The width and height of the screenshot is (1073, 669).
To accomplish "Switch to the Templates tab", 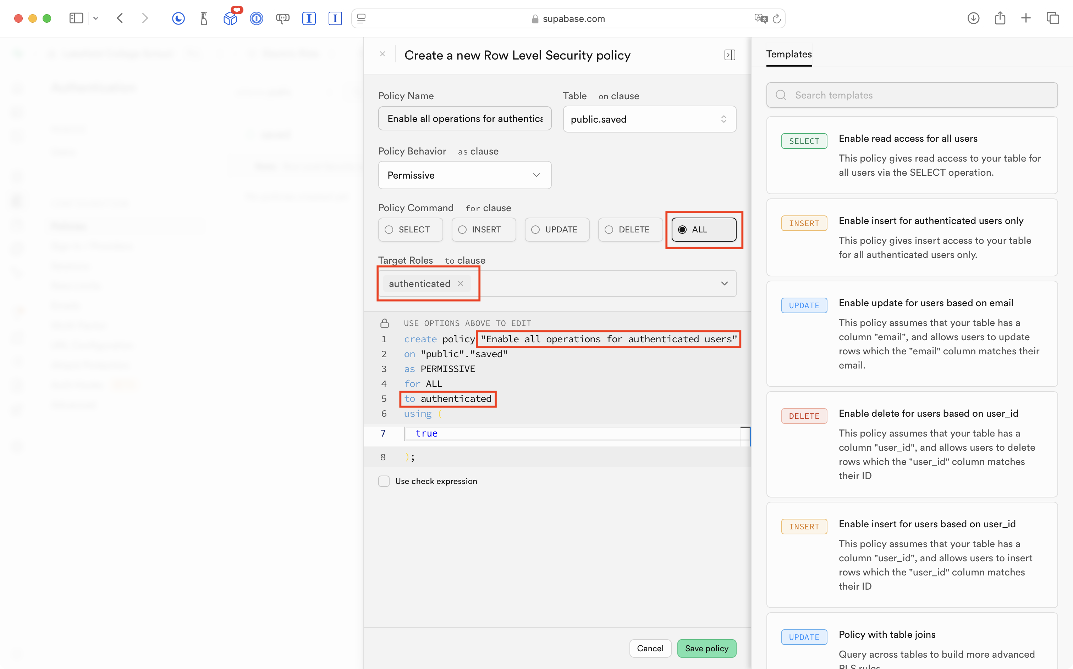I will (788, 55).
